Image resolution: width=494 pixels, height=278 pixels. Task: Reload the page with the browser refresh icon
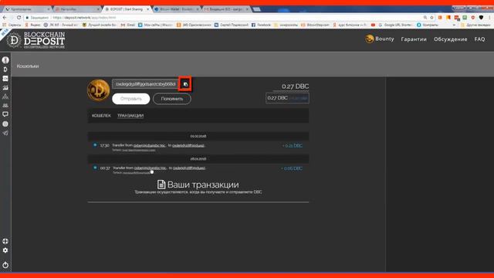19,18
